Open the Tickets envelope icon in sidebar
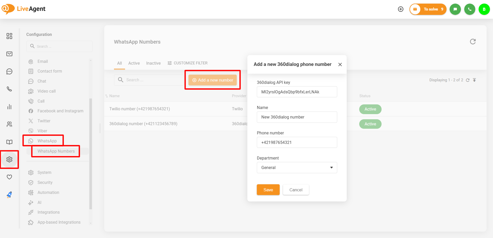The image size is (493, 238). pos(9,54)
